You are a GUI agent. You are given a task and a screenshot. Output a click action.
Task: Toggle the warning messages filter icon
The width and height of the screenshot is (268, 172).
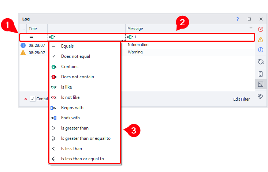[x=261, y=40]
